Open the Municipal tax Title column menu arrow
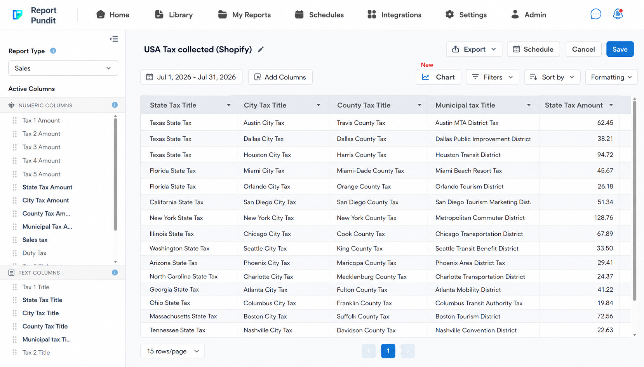 (529, 105)
